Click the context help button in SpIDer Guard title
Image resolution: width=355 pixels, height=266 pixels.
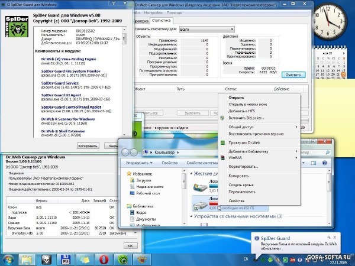(x=114, y=4)
